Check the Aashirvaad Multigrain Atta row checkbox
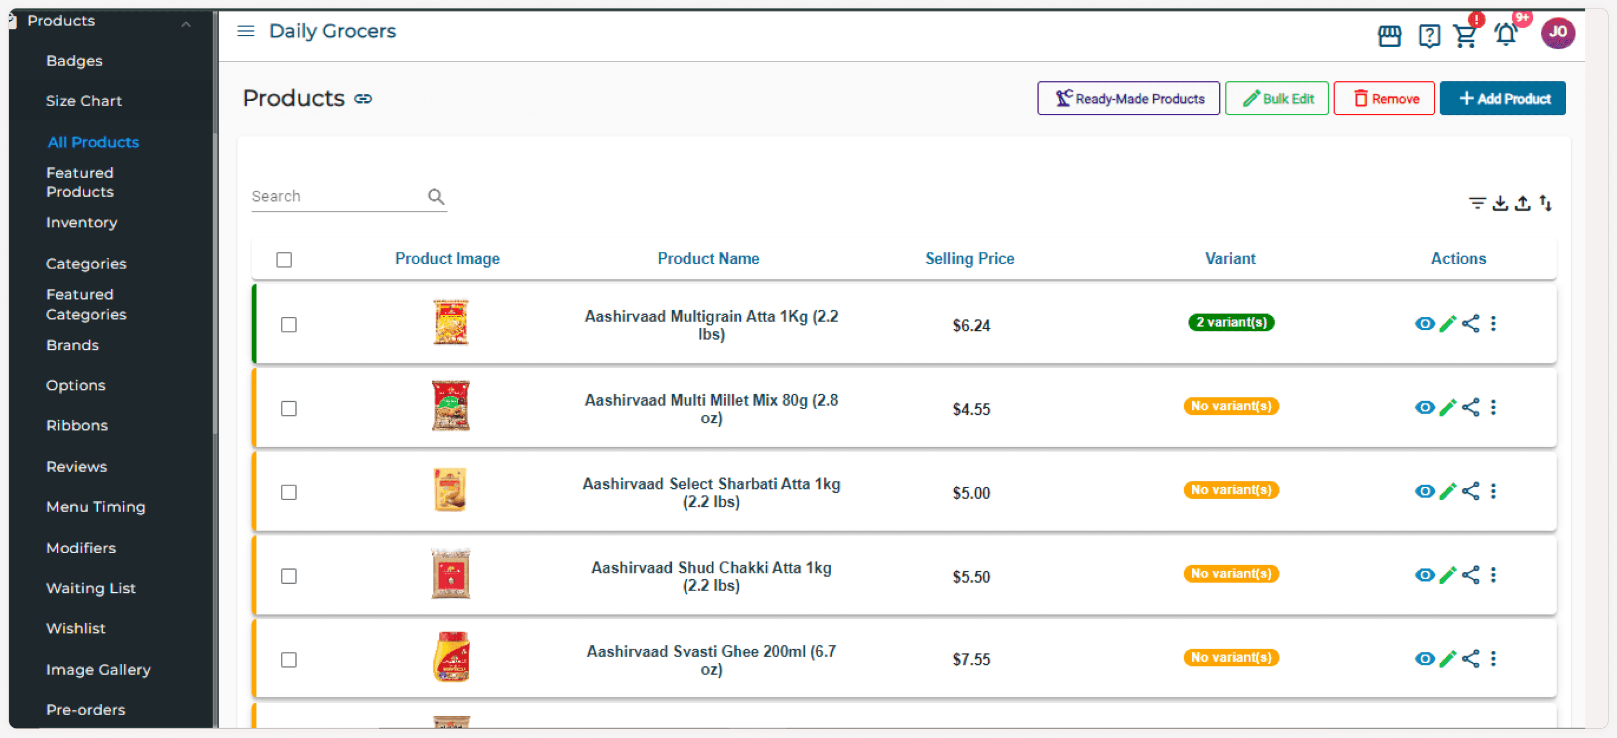Screen dimensions: 1617x738 [289, 324]
